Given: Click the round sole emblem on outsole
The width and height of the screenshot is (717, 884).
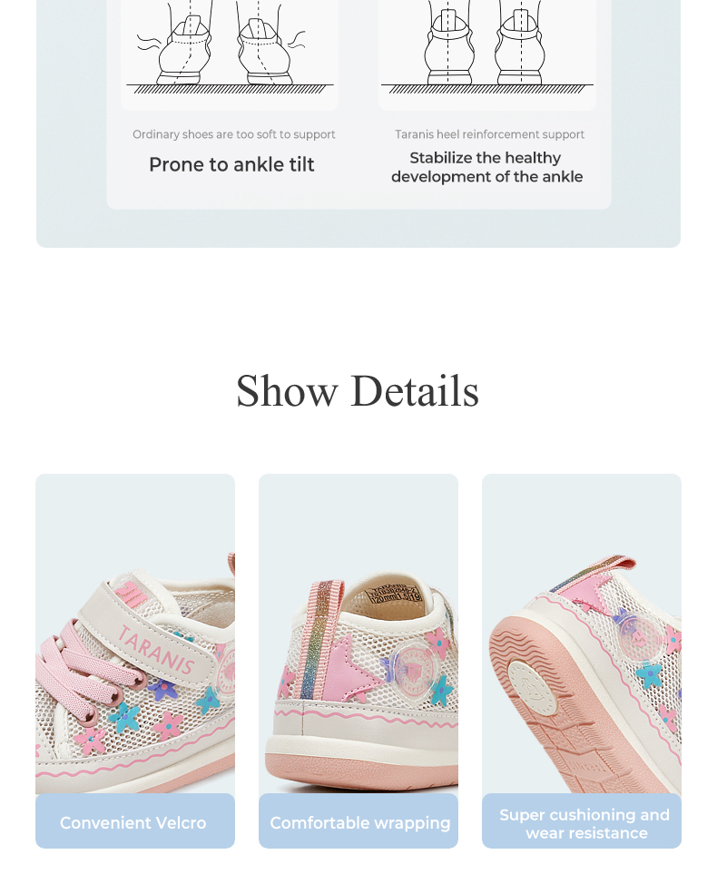Looking at the screenshot, I should pos(534,688).
